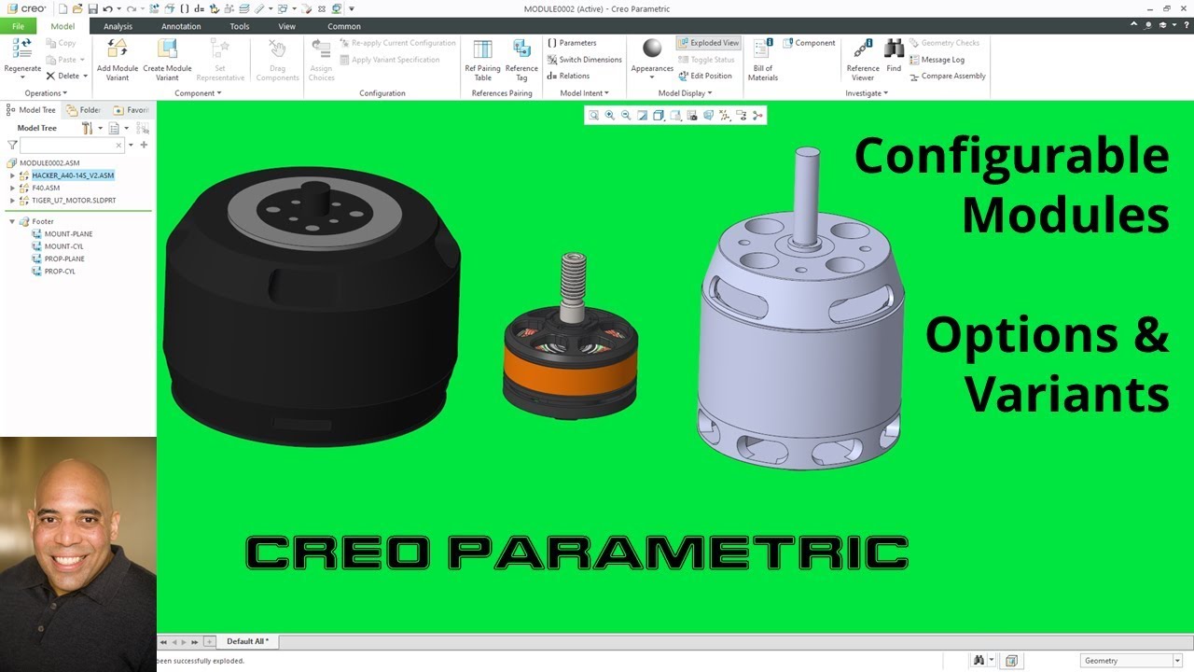Viewport: 1194px width, 672px height.
Task: Expand HACKER_A40-14S_V2.ASM tree node
Action: point(12,175)
